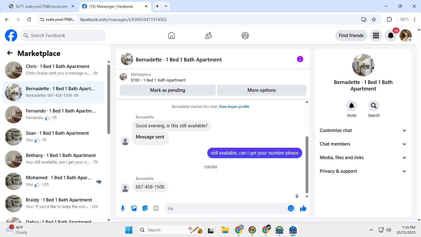The image size is (421, 237).
Task: Open Sean 1 Bed 1 Bath Apartment chat
Action: 53,137
